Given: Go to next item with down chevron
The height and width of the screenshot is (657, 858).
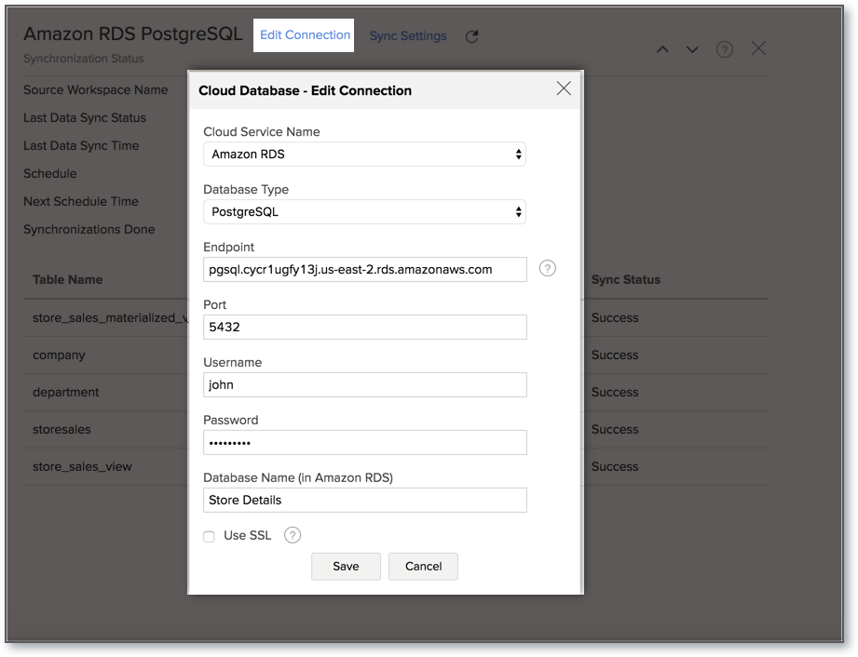Looking at the screenshot, I should pos(692,49).
